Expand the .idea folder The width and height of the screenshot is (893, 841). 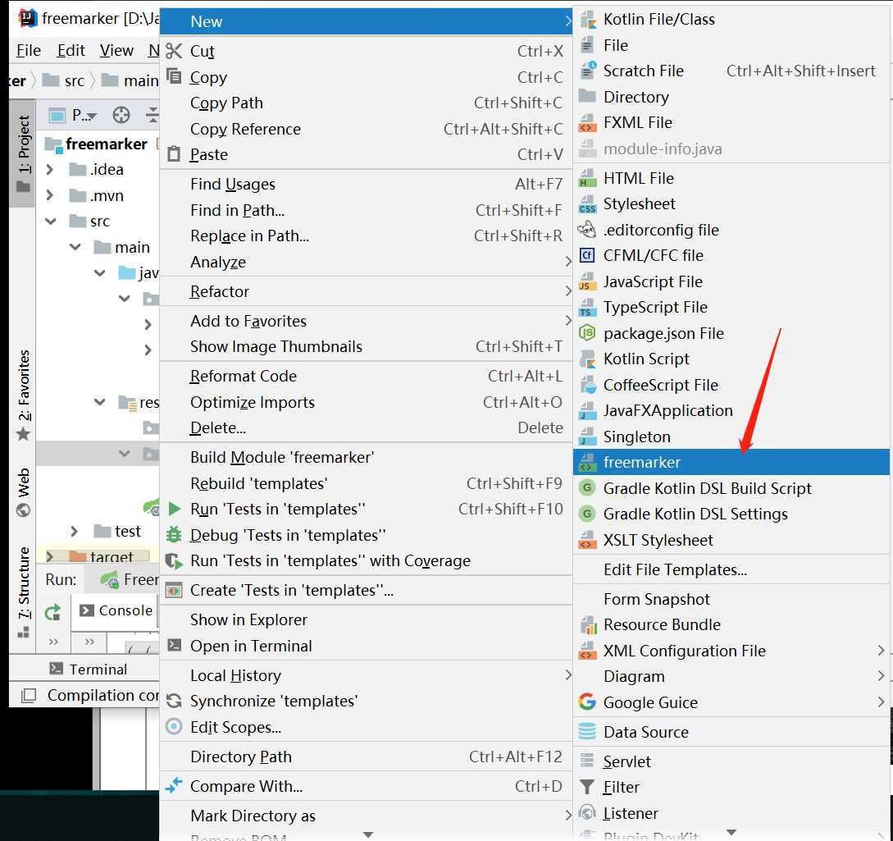pos(50,169)
